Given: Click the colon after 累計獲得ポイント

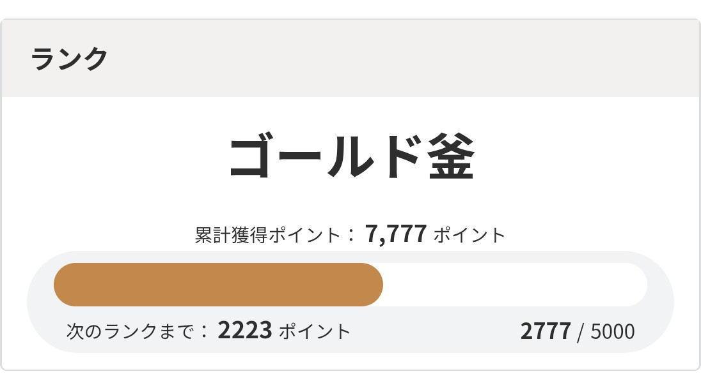Looking at the screenshot, I should [x=349, y=235].
